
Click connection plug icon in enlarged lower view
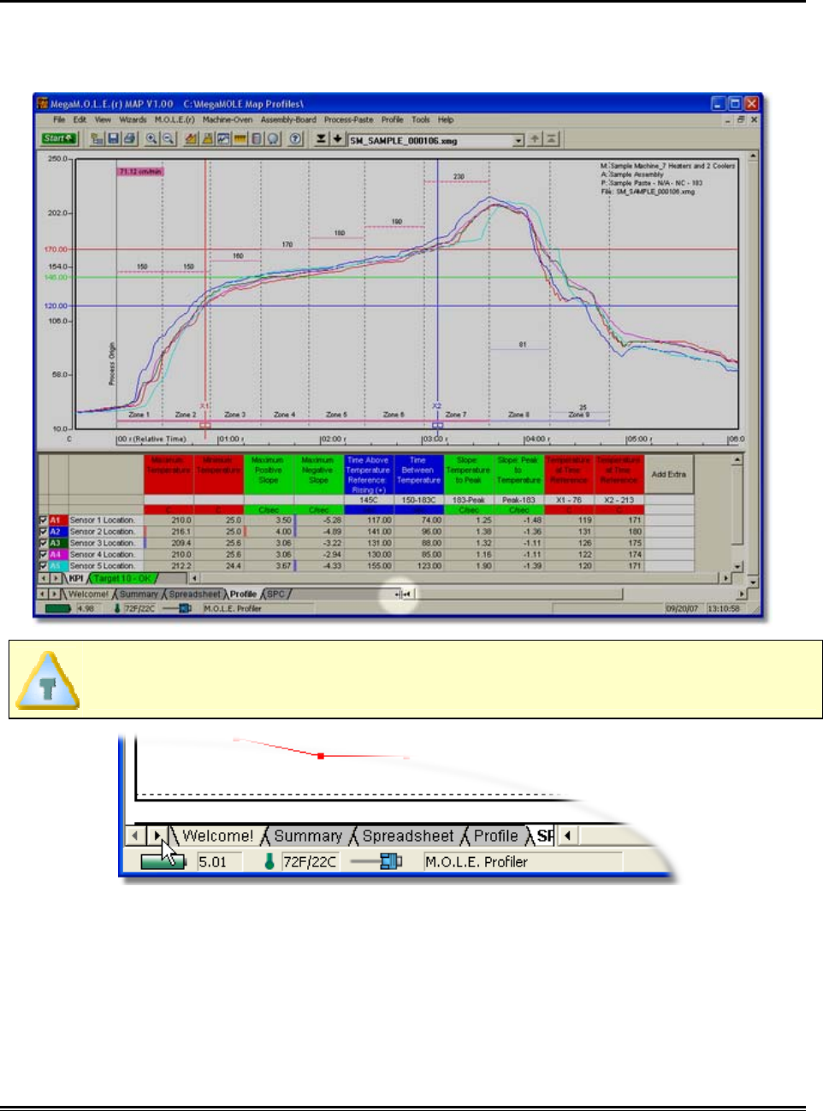[377, 861]
